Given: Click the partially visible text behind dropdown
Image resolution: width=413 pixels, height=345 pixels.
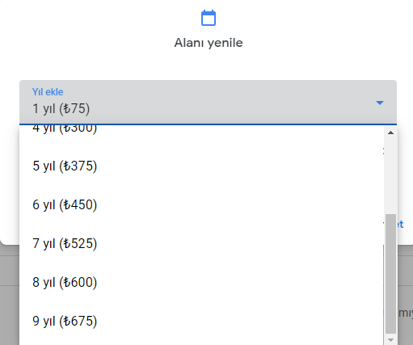Looking at the screenshot, I should 405,313.
